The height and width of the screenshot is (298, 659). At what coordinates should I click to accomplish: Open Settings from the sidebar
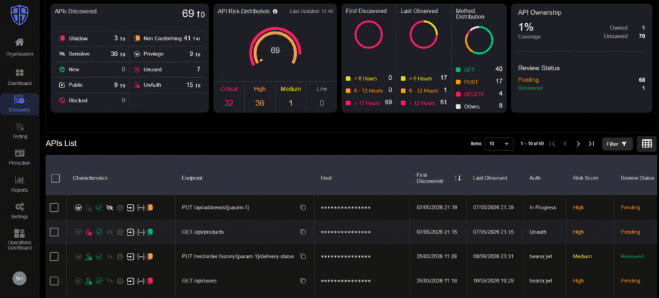[19, 211]
